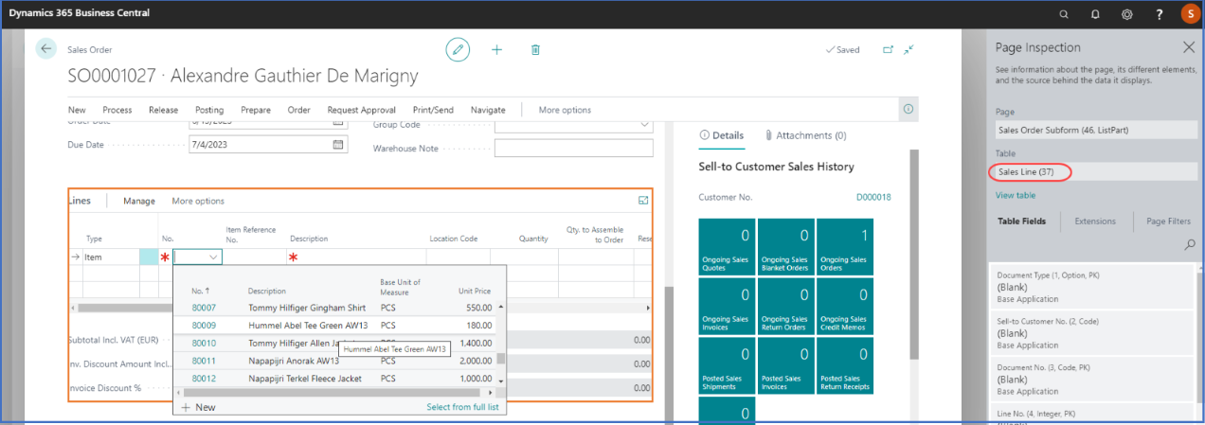The image size is (1205, 425).
Task: Open the Ongoing Sales Invoices tile
Action: click(727, 306)
